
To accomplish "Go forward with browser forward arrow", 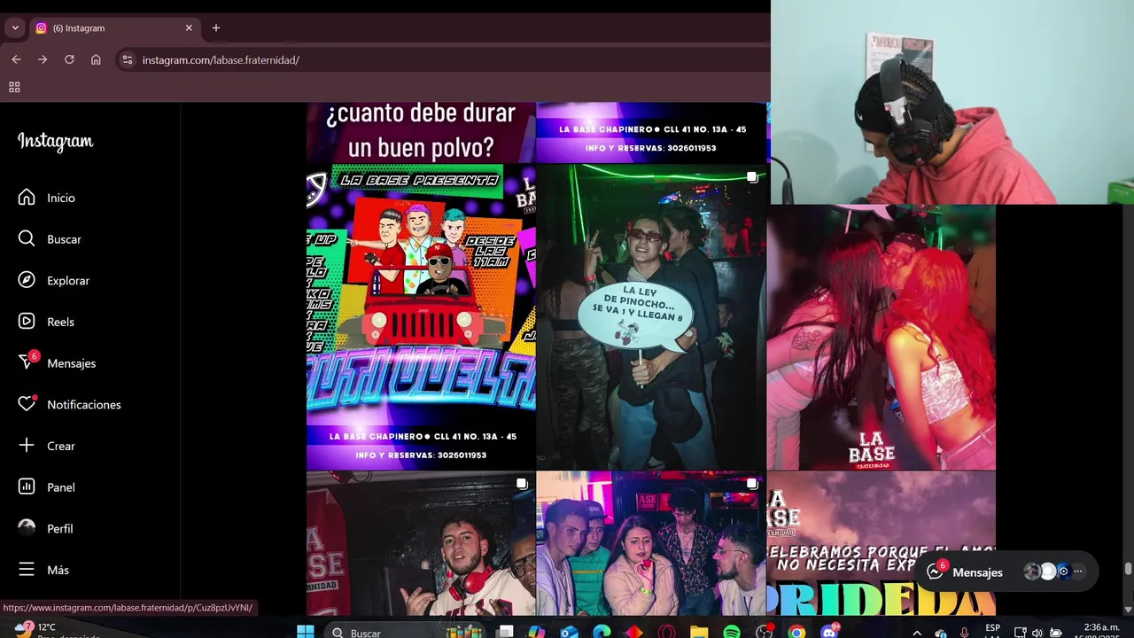I will click(x=43, y=59).
